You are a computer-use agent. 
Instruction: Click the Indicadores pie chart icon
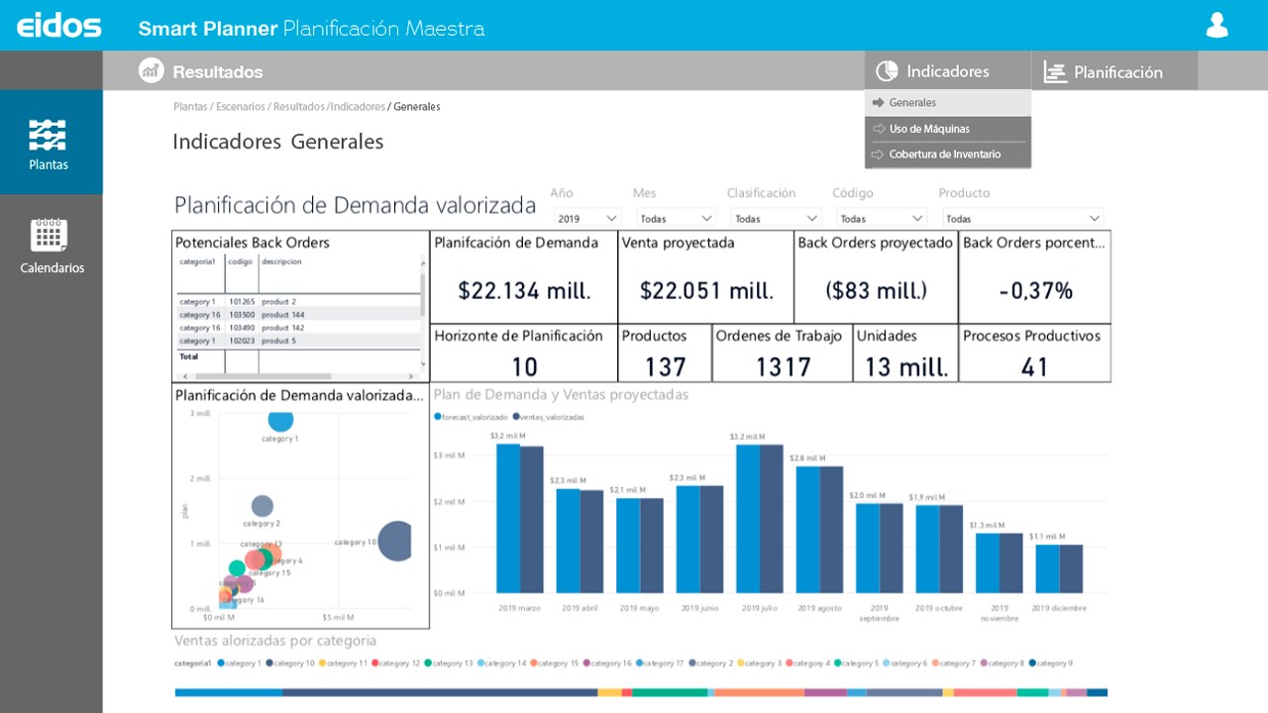(x=888, y=71)
